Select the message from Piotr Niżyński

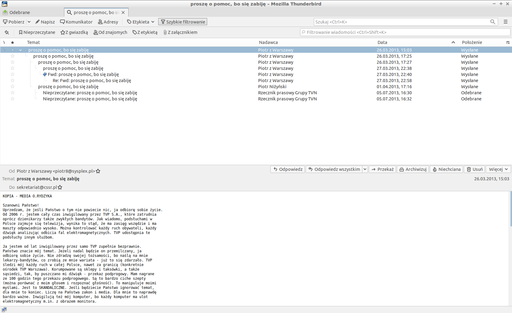pyautogui.click(x=256, y=87)
